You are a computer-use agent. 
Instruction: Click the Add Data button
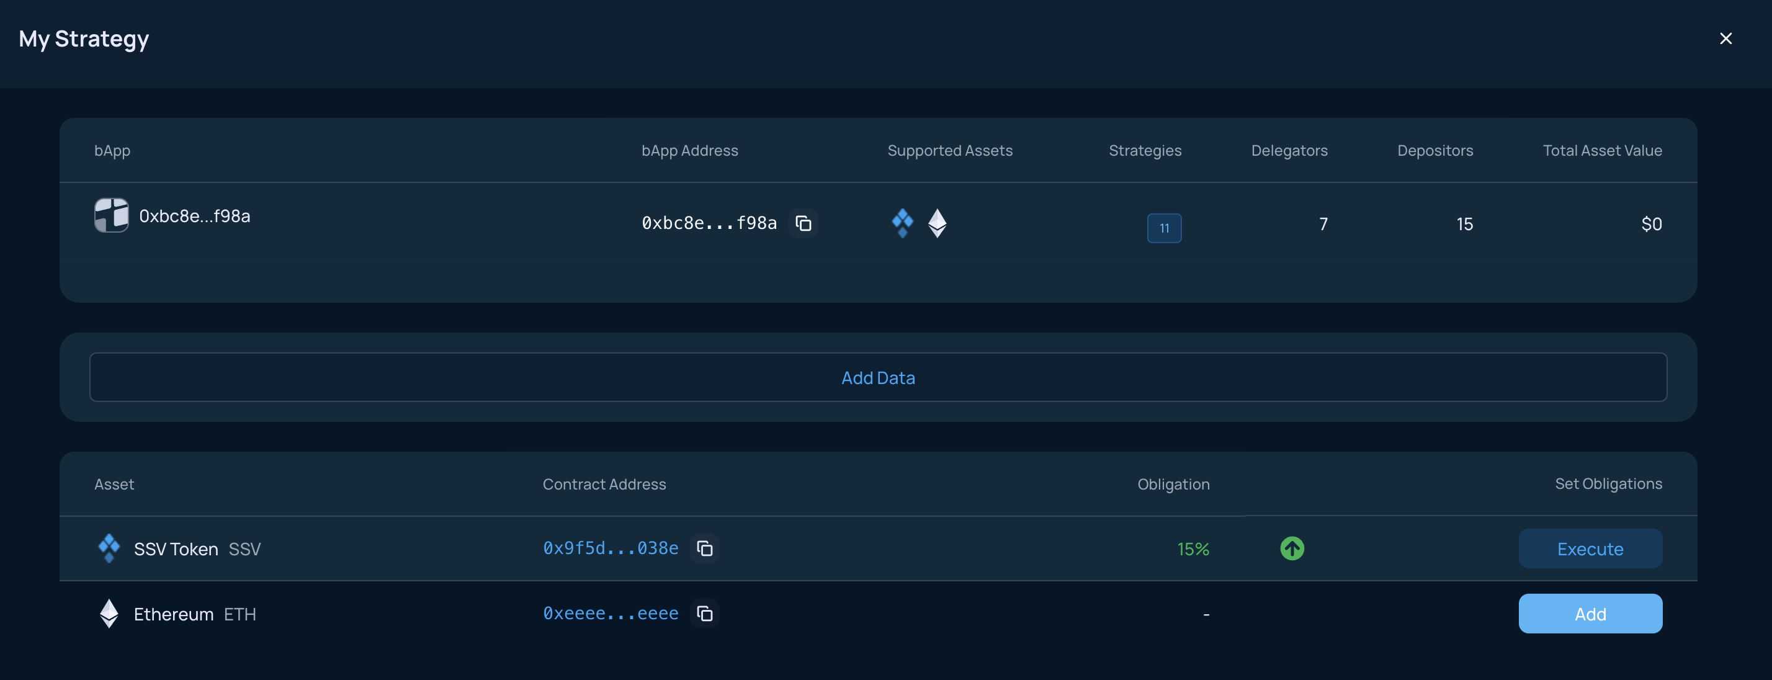(x=878, y=377)
